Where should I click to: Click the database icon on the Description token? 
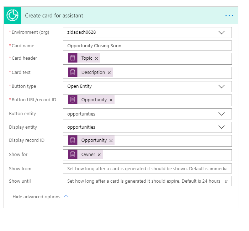pyautogui.click(x=73, y=72)
